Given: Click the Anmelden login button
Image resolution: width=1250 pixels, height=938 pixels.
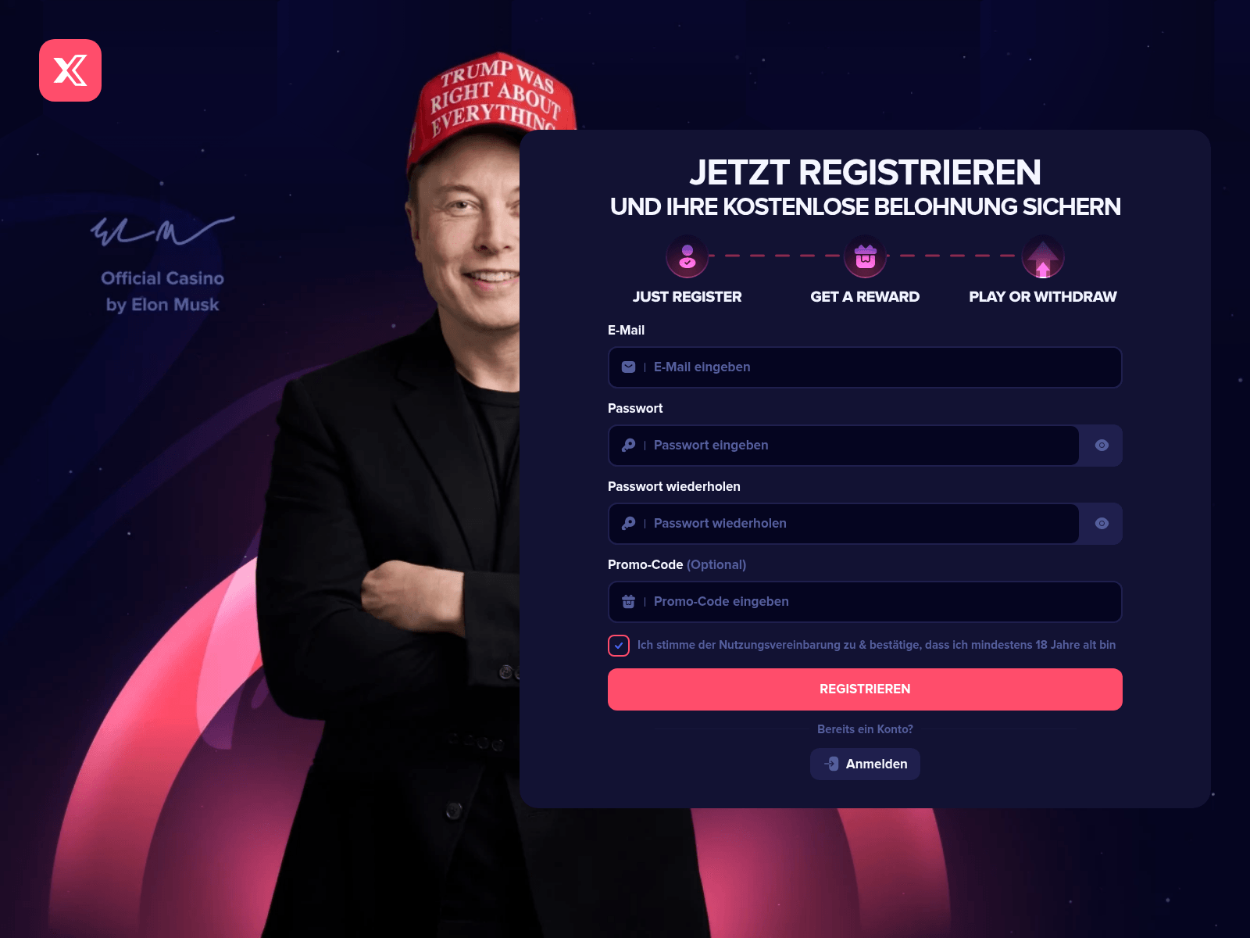Looking at the screenshot, I should pos(865,764).
